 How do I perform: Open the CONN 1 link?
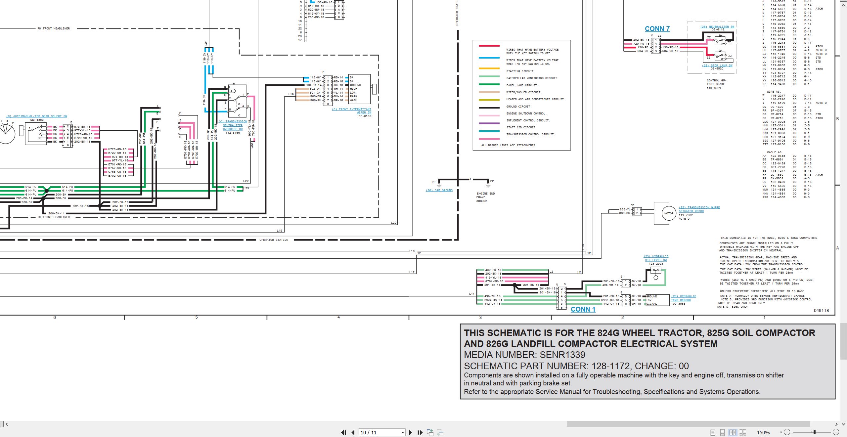(583, 309)
